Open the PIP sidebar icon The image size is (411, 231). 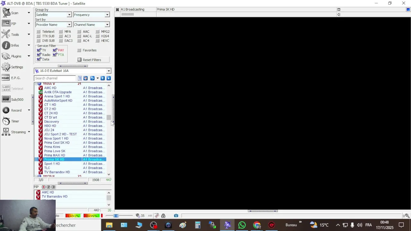[6, 23]
